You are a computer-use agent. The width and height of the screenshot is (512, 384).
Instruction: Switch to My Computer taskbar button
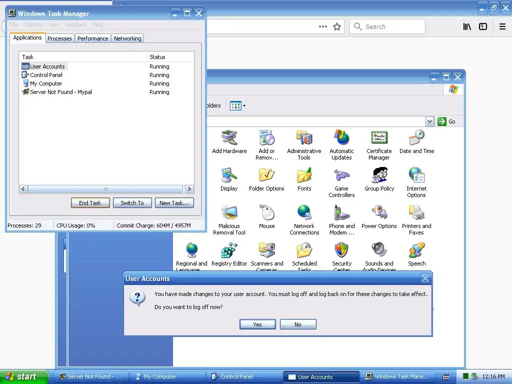pos(168,376)
